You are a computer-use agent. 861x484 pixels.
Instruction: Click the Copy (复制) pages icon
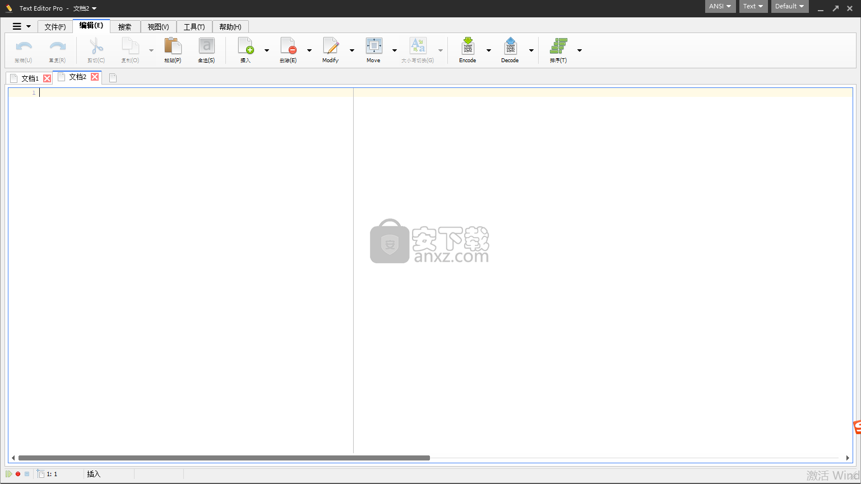coord(130,46)
